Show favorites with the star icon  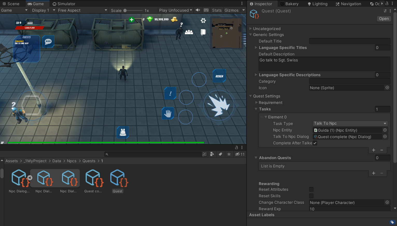click(x=229, y=154)
